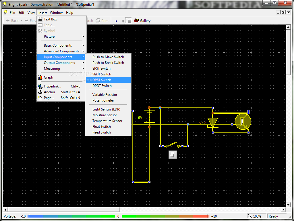Stop the simulation with the stop button
The height and width of the screenshot is (221, 294).
tap(129, 21)
